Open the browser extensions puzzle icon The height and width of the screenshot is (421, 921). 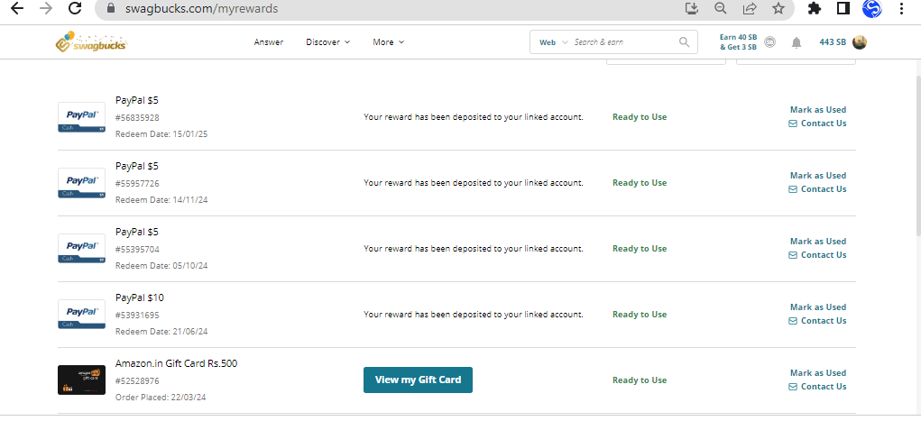click(815, 9)
